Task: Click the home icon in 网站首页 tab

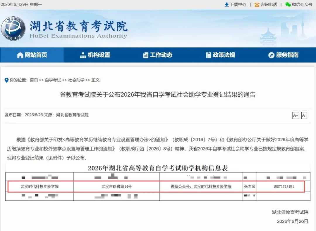Action: click(x=20, y=55)
